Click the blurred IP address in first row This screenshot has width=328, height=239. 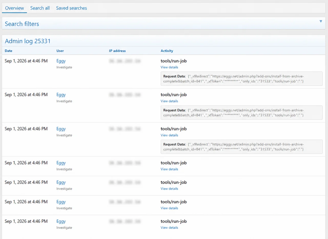click(125, 61)
